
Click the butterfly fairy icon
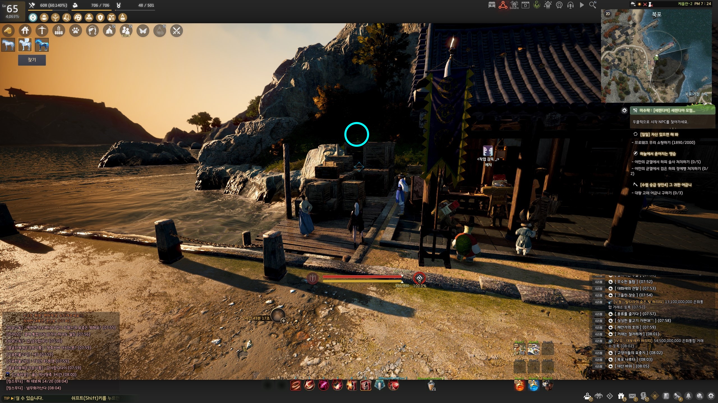[x=143, y=31]
